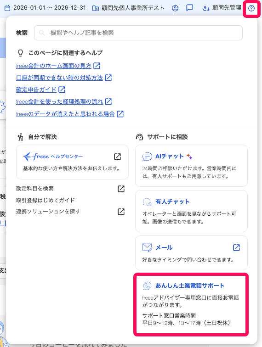Click the building icon before 顧問先個人事業所テスト

point(96,8)
